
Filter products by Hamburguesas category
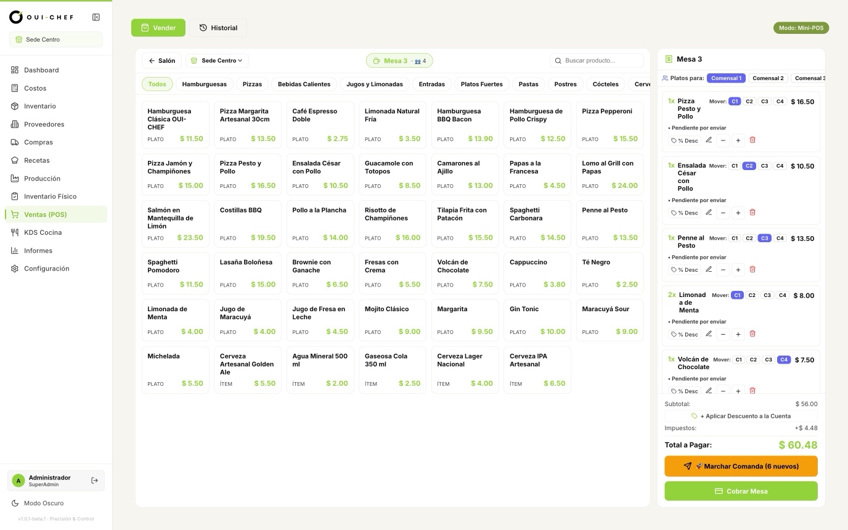(205, 84)
